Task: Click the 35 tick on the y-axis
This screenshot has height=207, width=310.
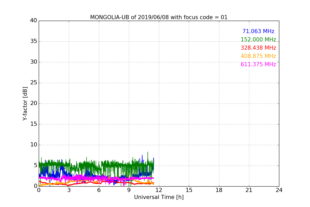Action: tap(34, 41)
